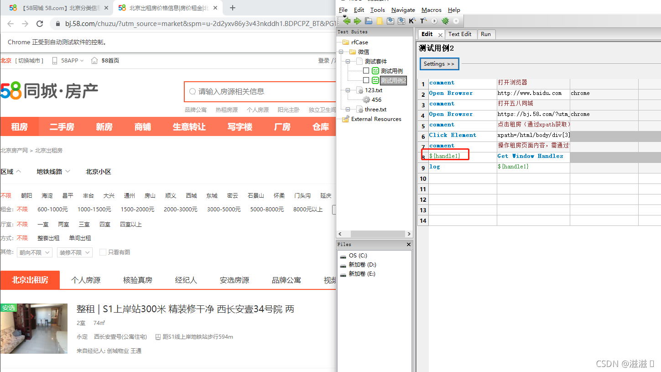Click the K Search Keywords icon in RIDE toolbar
This screenshot has width=661, height=372.
coord(412,21)
